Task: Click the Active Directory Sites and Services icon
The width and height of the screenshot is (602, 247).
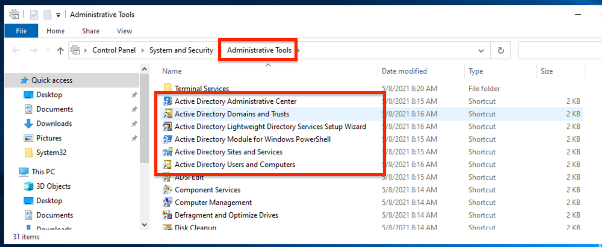Action: (x=167, y=152)
